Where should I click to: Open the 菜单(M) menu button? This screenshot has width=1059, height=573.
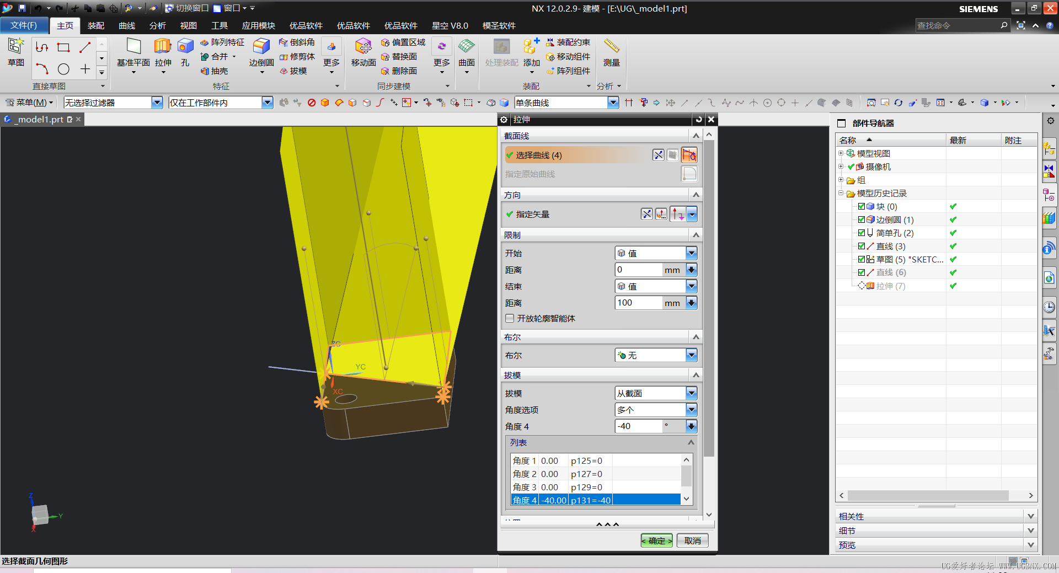pos(29,103)
